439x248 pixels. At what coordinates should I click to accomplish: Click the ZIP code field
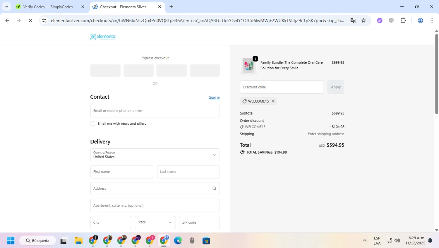click(199, 223)
